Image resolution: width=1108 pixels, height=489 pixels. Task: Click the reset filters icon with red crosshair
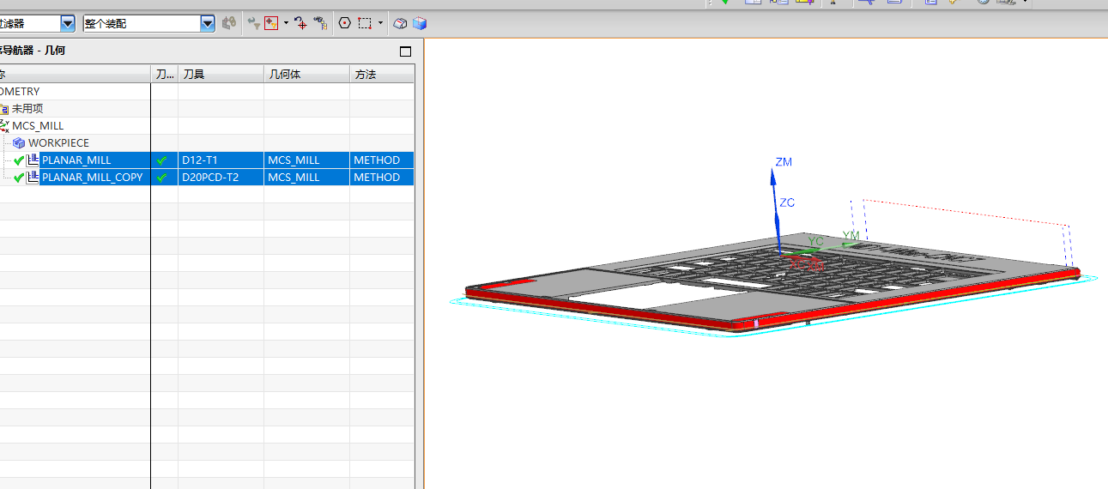300,23
